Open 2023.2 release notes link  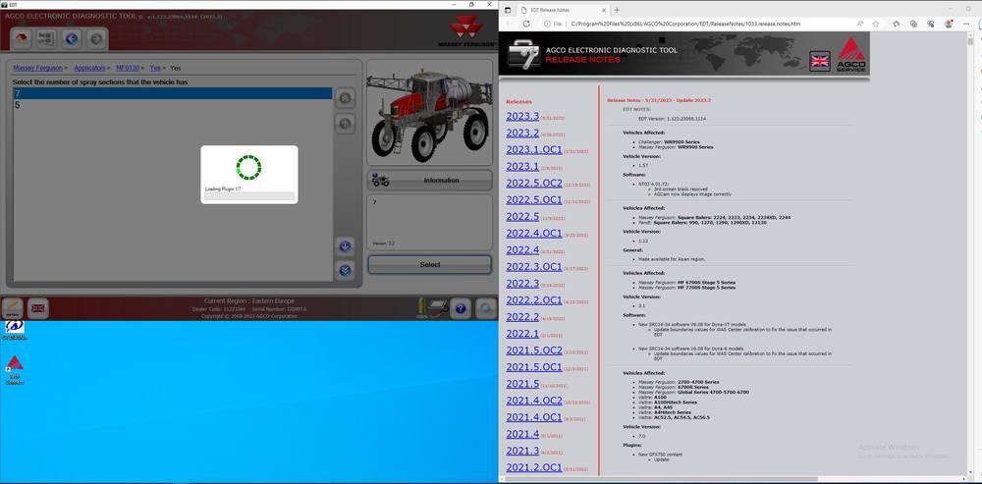coord(522,133)
